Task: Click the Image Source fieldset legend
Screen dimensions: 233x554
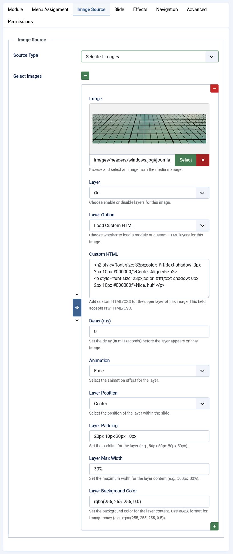Action: point(32,40)
